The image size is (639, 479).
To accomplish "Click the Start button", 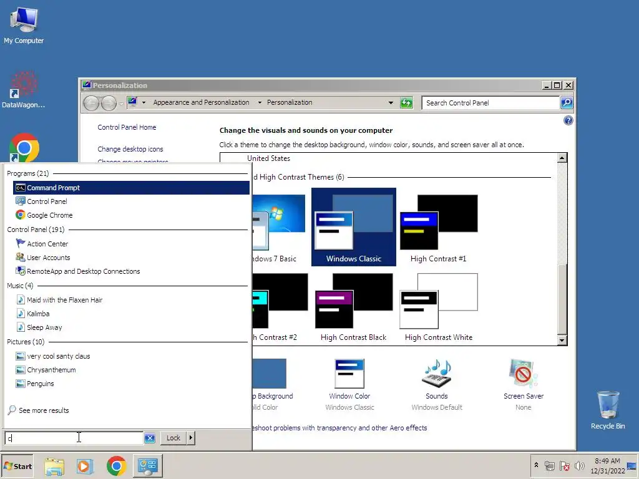I will tap(18, 467).
